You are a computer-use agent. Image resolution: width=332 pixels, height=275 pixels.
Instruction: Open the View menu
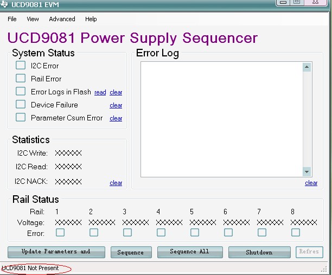pyautogui.click(x=33, y=19)
